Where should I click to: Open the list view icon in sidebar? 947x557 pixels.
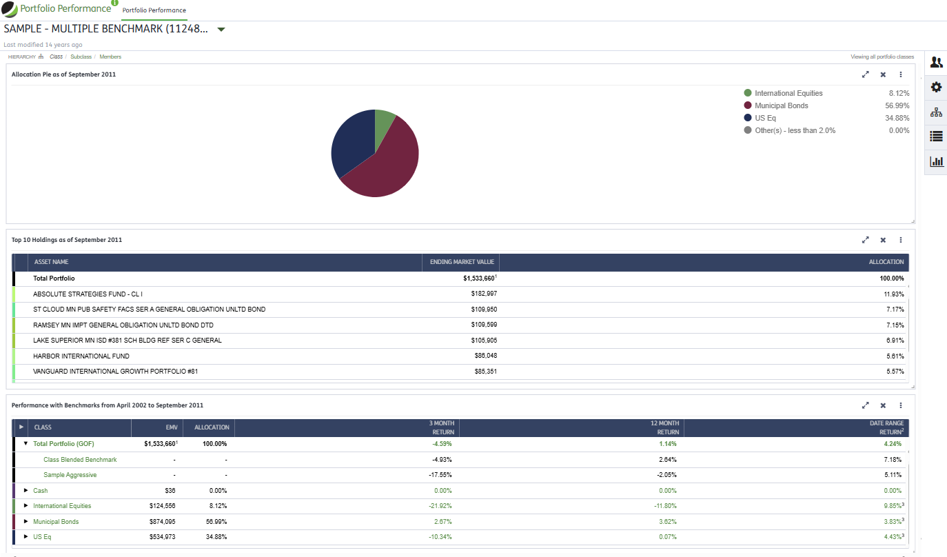(x=936, y=136)
